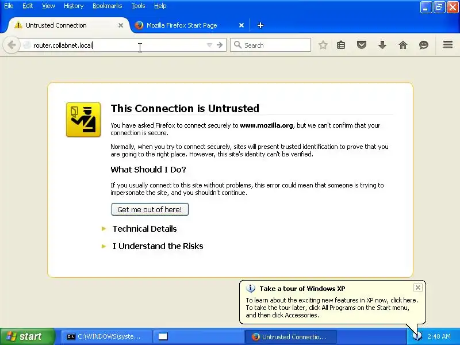Screen dimensions: 460x345
Task: Minimize the Firefox window
Action: coord(426,7)
